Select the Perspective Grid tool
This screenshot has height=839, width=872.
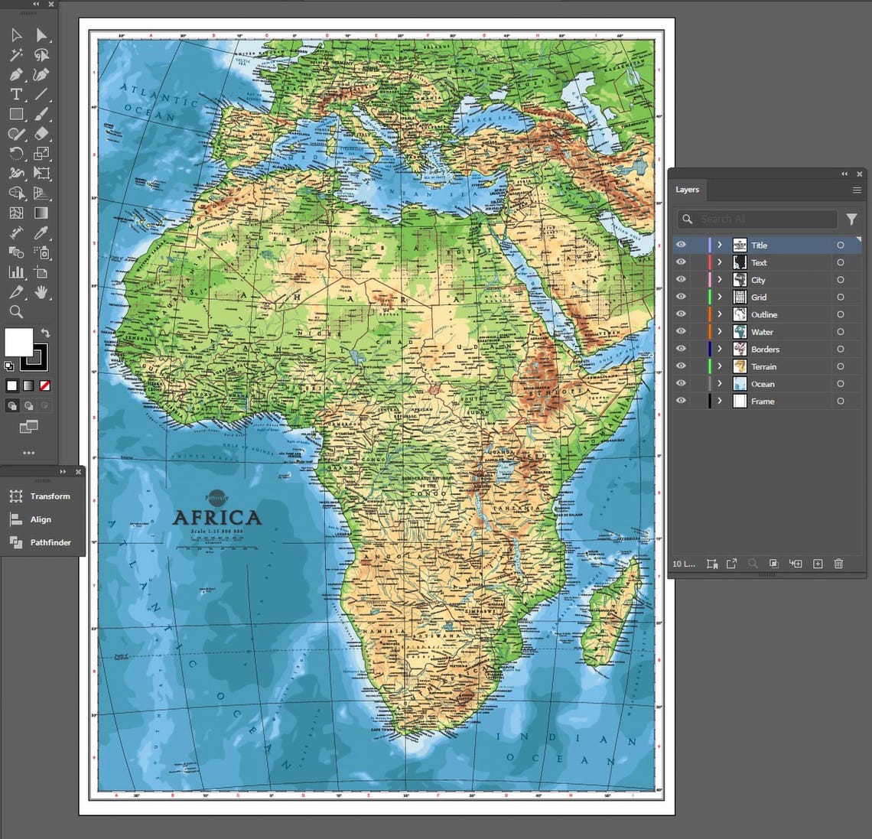(x=41, y=193)
